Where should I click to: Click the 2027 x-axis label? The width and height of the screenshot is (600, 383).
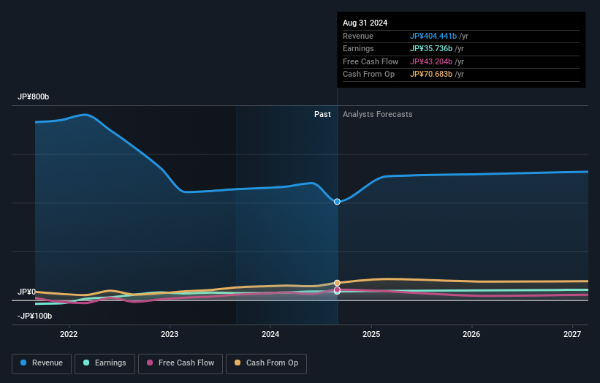coord(572,334)
